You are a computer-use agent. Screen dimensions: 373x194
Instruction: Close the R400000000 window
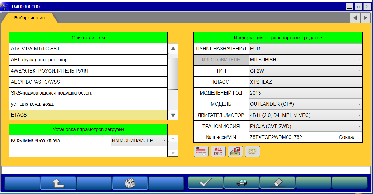coord(367,6)
